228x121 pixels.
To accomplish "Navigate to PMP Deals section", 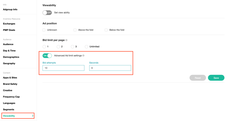I will 9,30.
